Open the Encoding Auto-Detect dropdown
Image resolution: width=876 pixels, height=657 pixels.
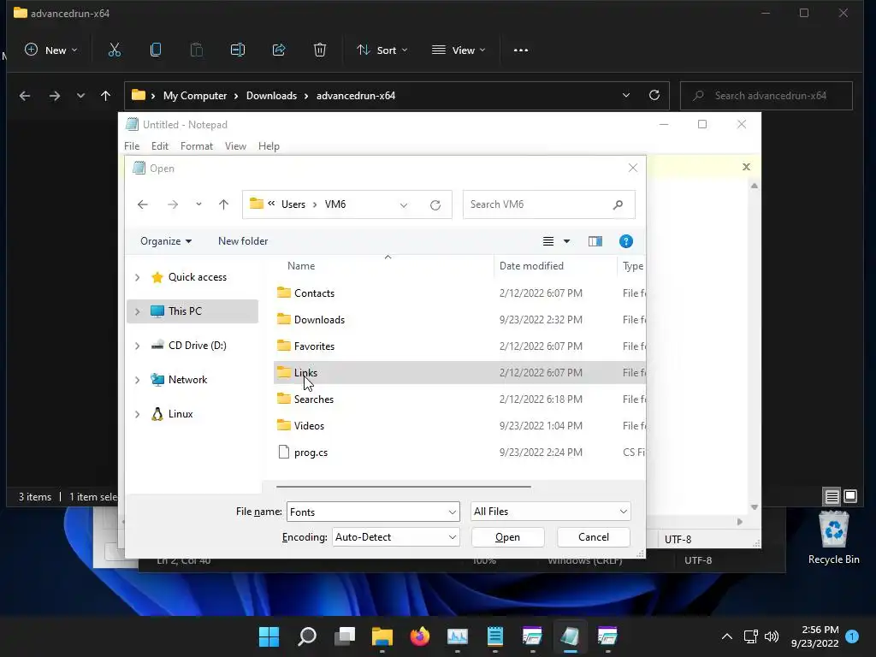point(395,537)
